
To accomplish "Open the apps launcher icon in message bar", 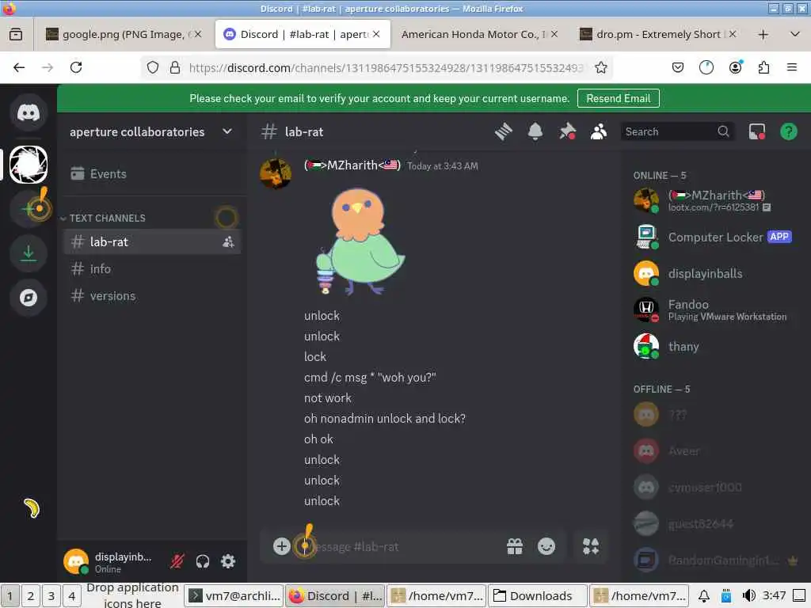I will click(591, 546).
